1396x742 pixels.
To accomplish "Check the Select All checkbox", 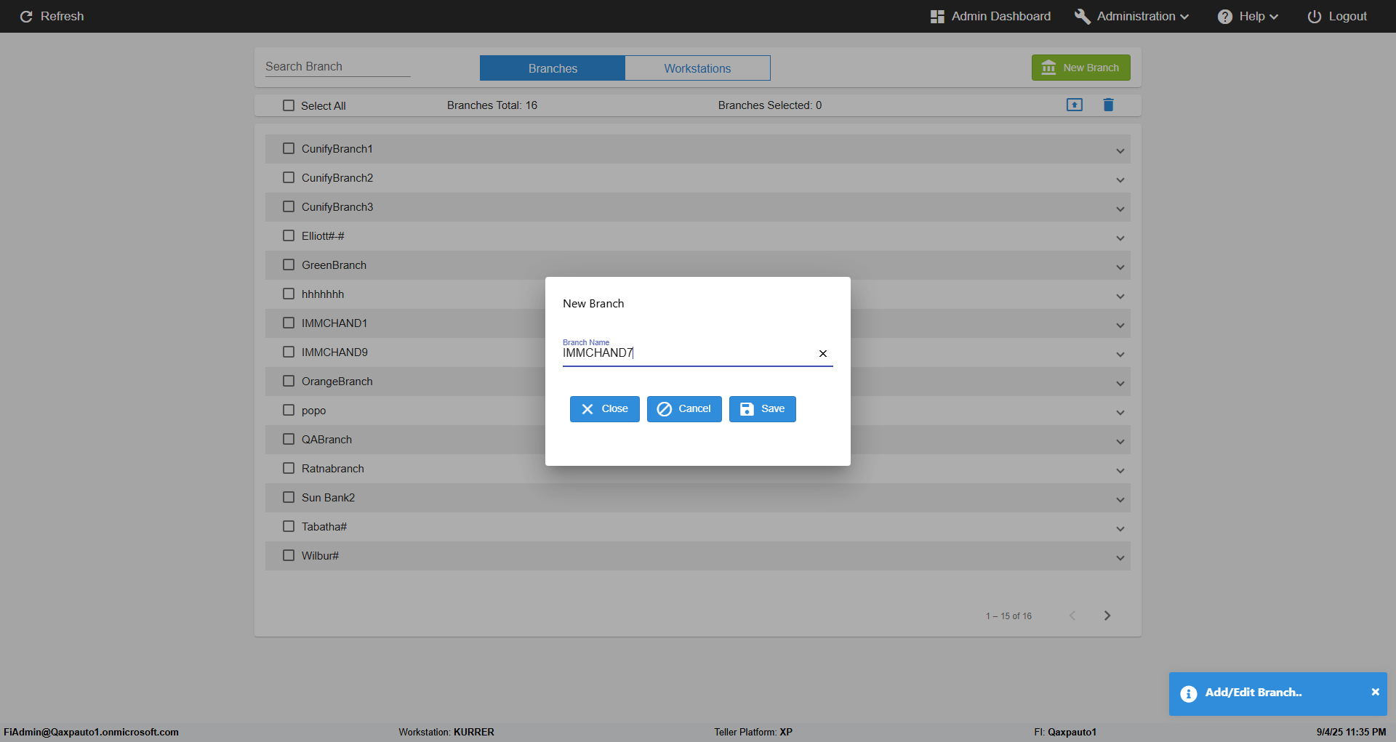I will pyautogui.click(x=289, y=105).
